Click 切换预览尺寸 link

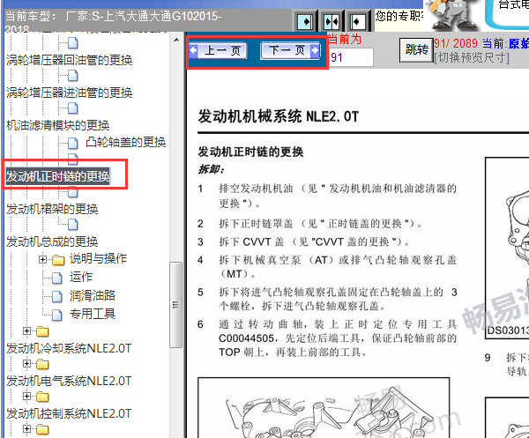click(472, 58)
